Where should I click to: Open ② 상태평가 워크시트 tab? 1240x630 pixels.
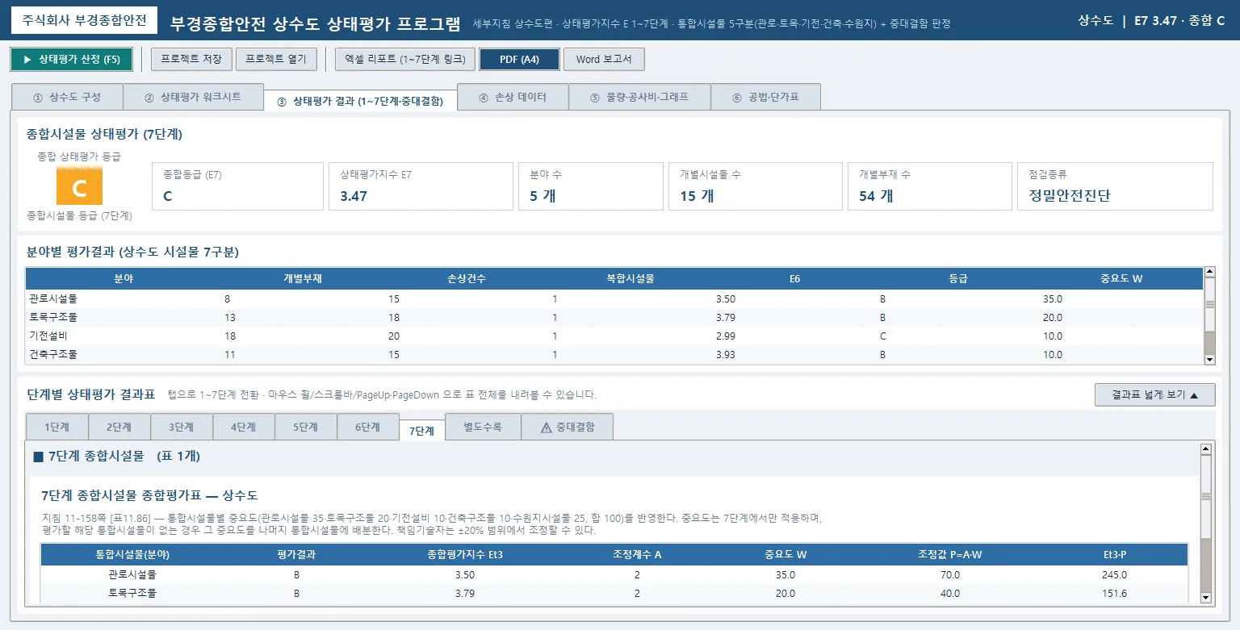[x=193, y=97]
